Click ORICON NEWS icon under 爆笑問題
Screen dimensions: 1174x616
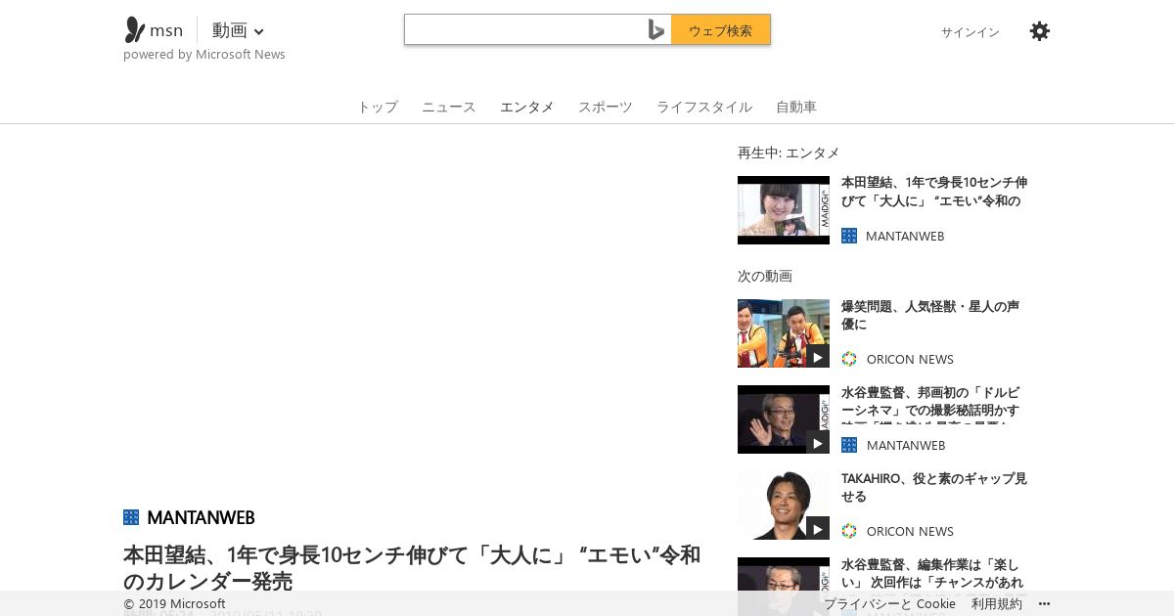[849, 359]
